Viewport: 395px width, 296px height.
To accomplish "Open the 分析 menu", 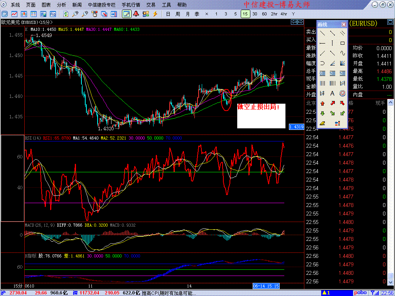I will click(61, 5).
